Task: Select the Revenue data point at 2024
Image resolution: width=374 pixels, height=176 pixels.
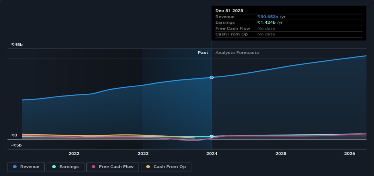Action: (x=212, y=77)
